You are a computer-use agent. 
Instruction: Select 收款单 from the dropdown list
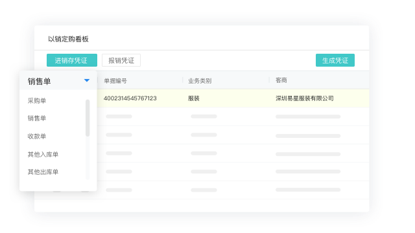point(37,137)
